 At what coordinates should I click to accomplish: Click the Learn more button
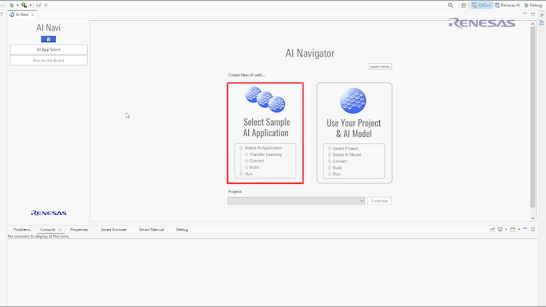click(x=380, y=67)
